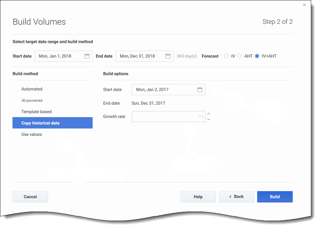The height and width of the screenshot is (228, 318).
Task: Open the target Start date calendar picker
Action: pos(87,56)
